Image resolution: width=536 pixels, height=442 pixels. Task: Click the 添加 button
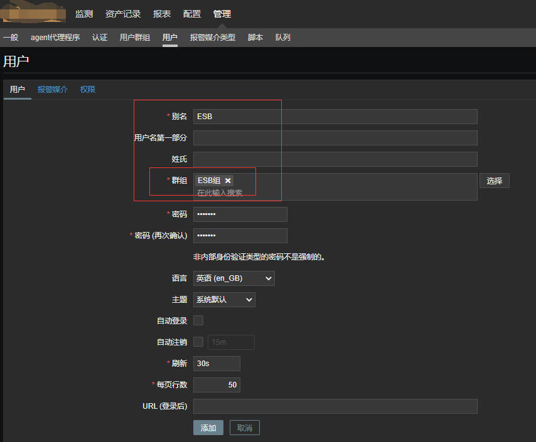pyautogui.click(x=208, y=428)
